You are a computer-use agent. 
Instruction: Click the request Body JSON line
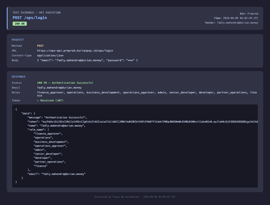(x=87, y=60)
